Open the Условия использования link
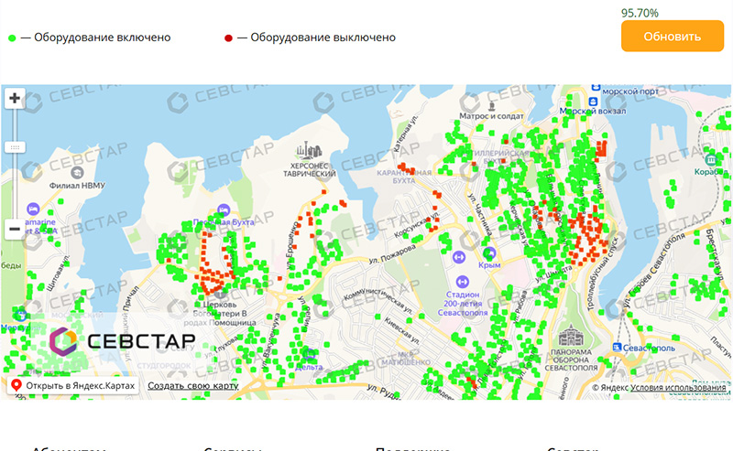The height and width of the screenshot is (451, 733). [x=678, y=388]
